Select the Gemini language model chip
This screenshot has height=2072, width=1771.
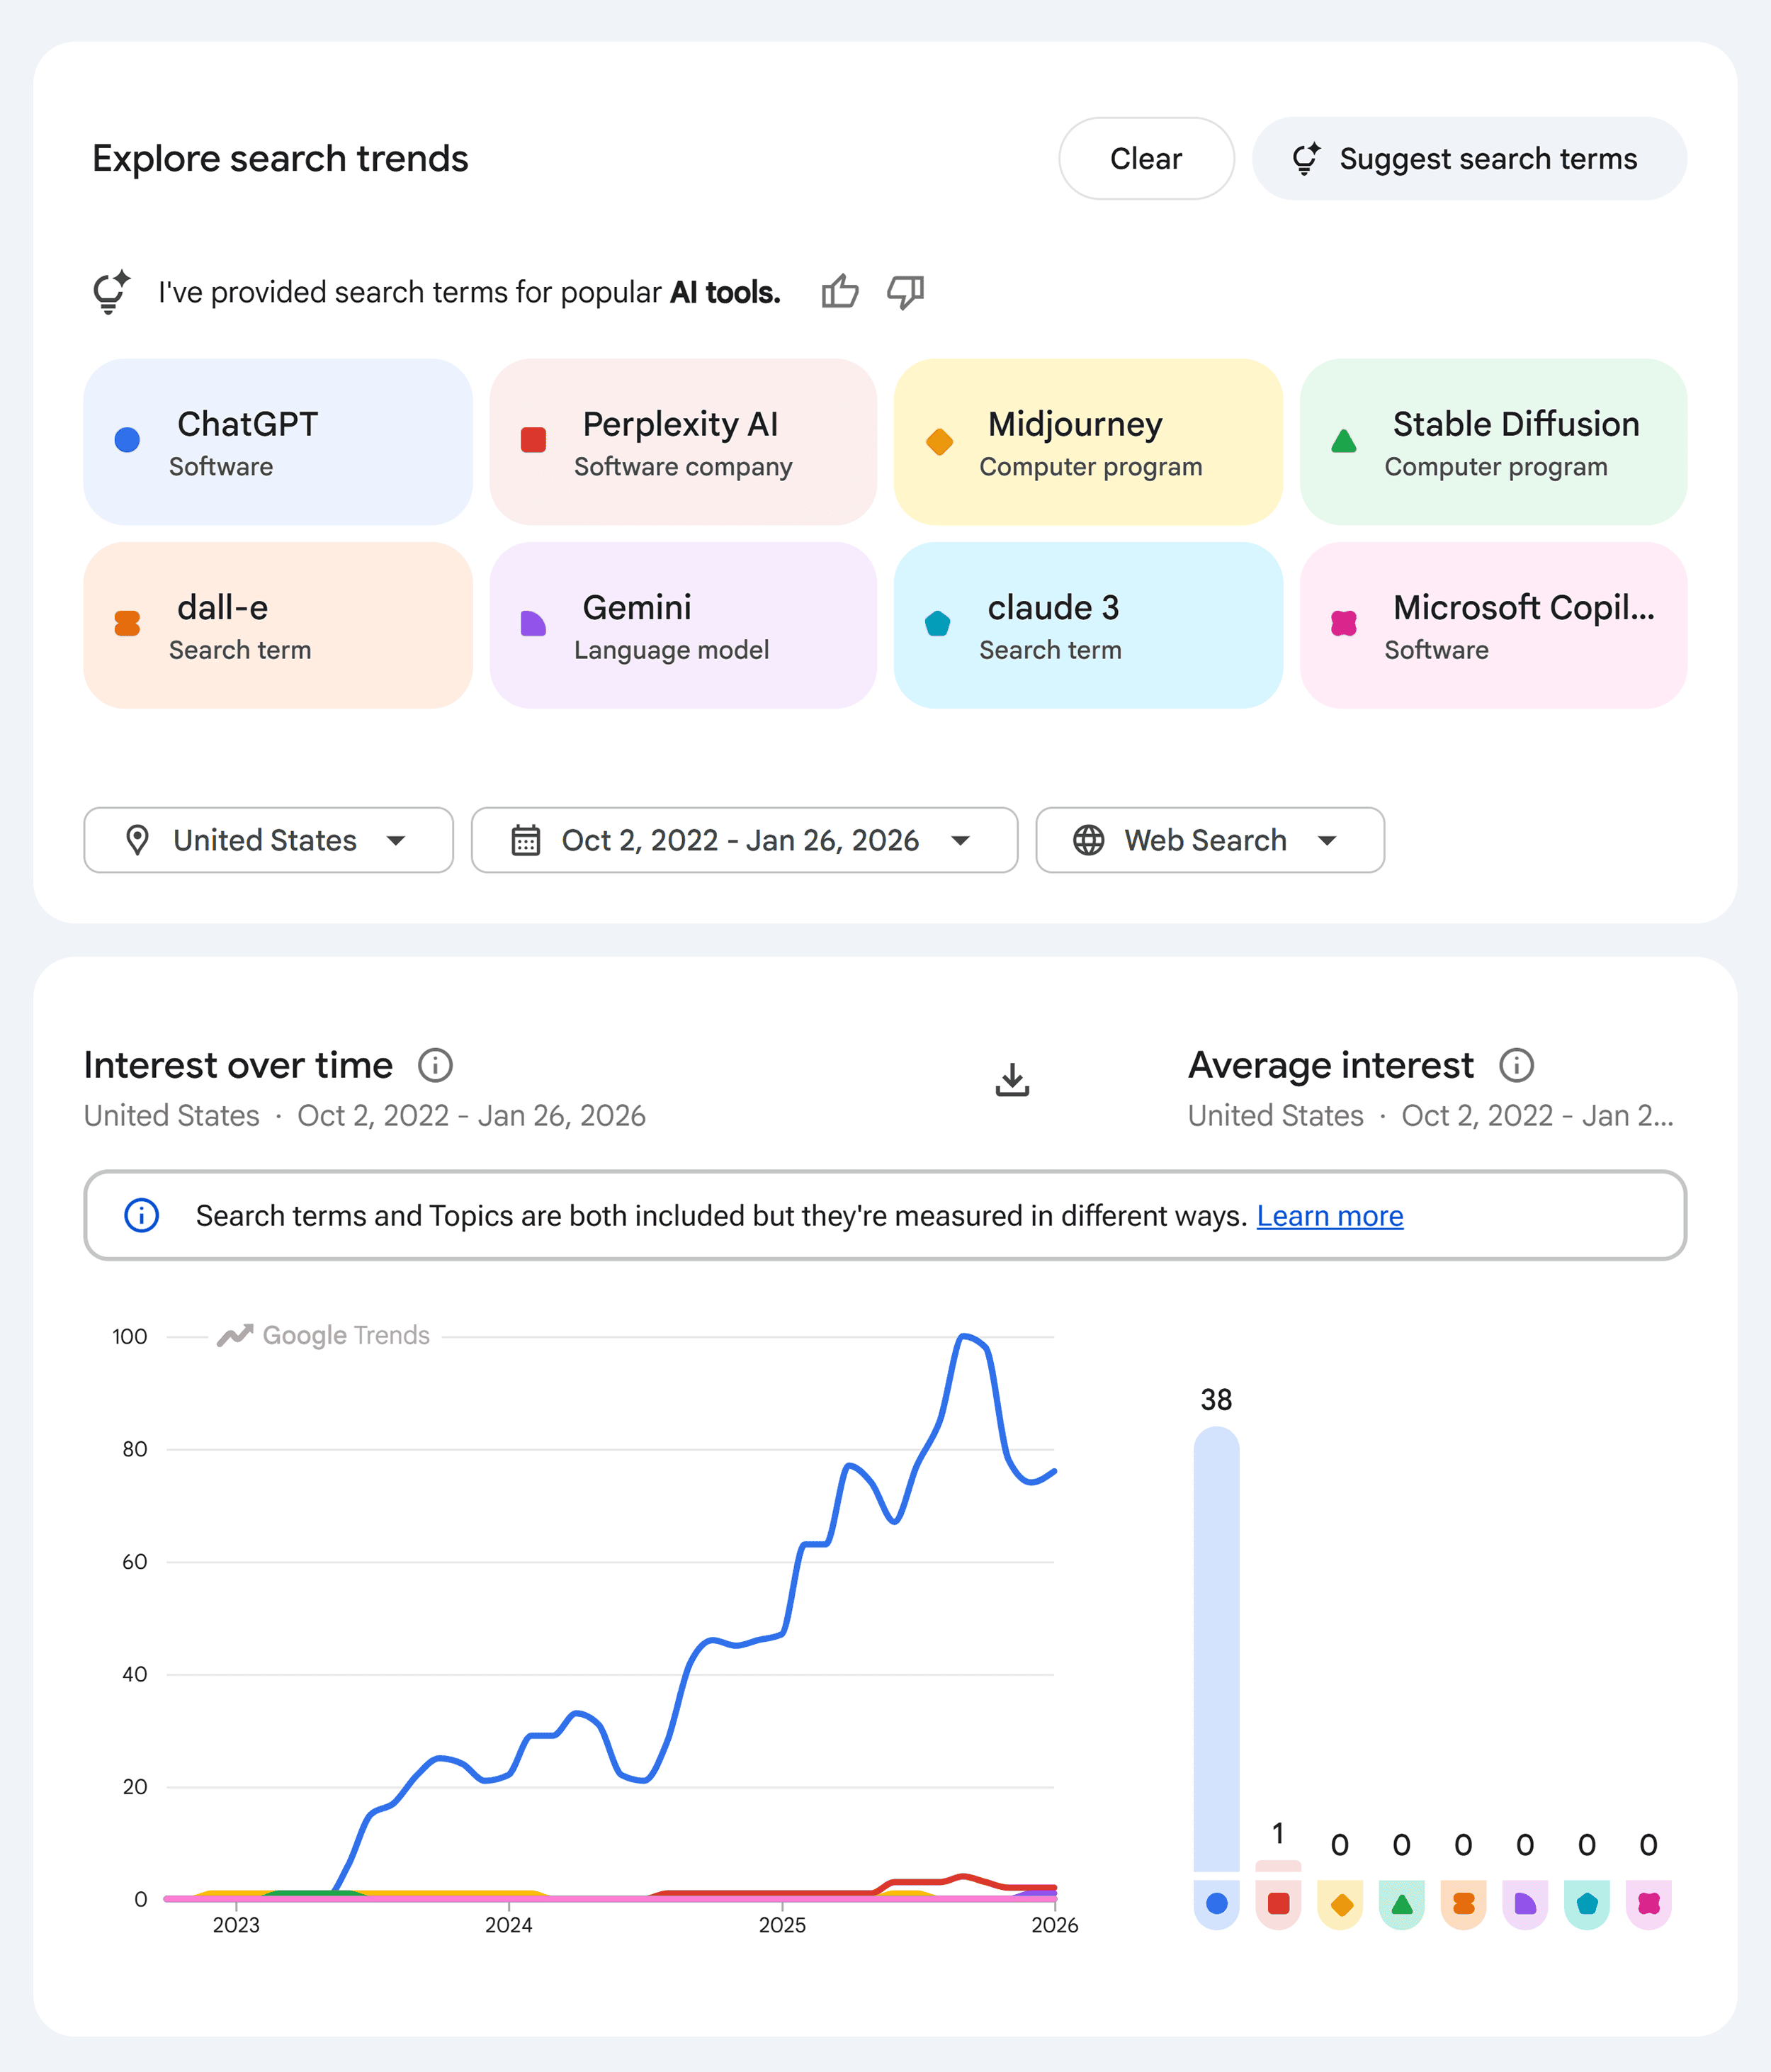tap(683, 625)
